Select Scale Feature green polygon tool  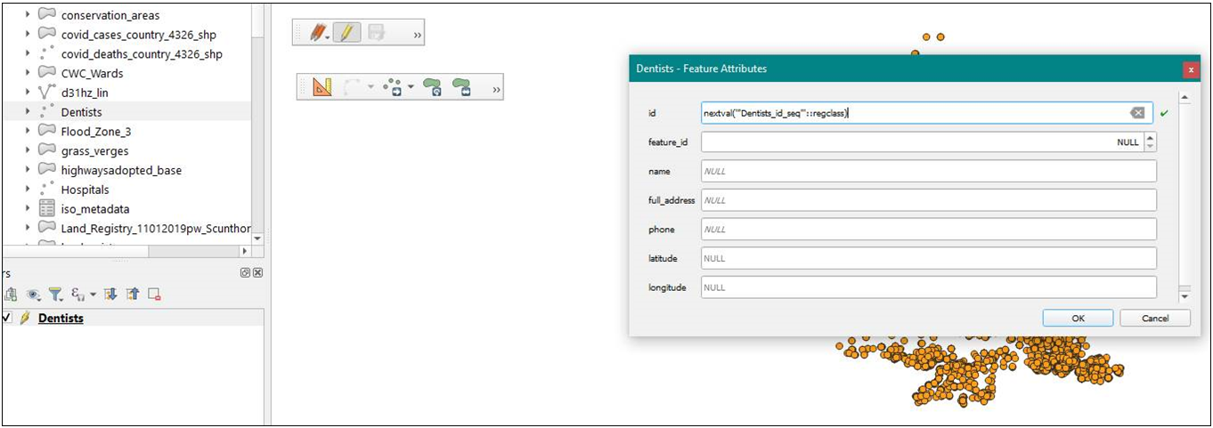point(461,87)
